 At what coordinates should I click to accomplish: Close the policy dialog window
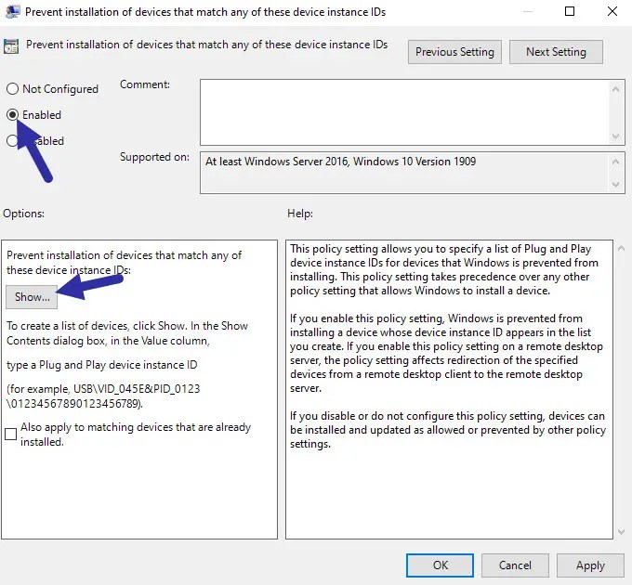click(612, 11)
